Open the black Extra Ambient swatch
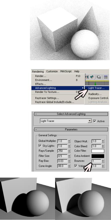Image resolution: width=111 pixels, height=220 pixels. pyautogui.click(x=98, y=156)
